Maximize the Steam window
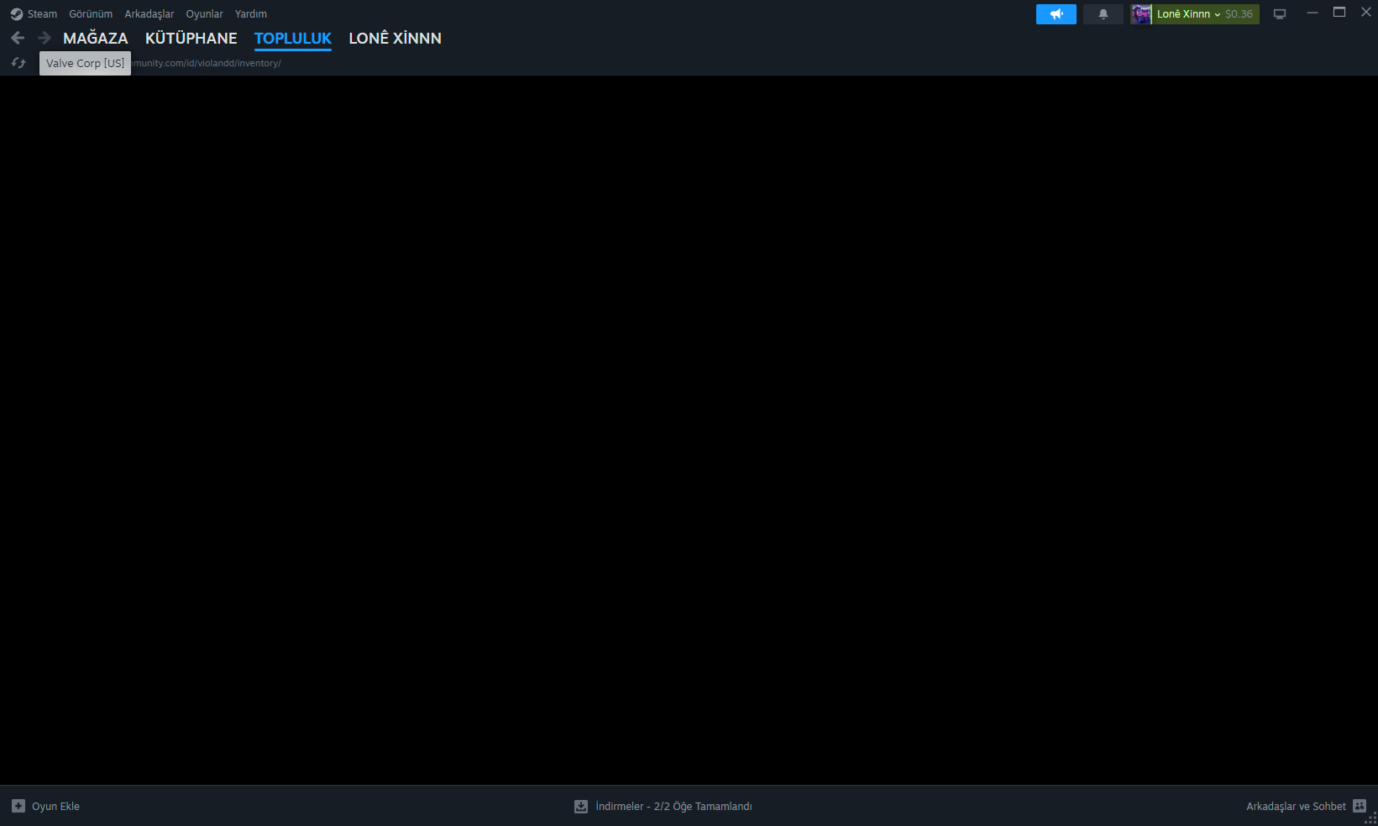 (1339, 13)
